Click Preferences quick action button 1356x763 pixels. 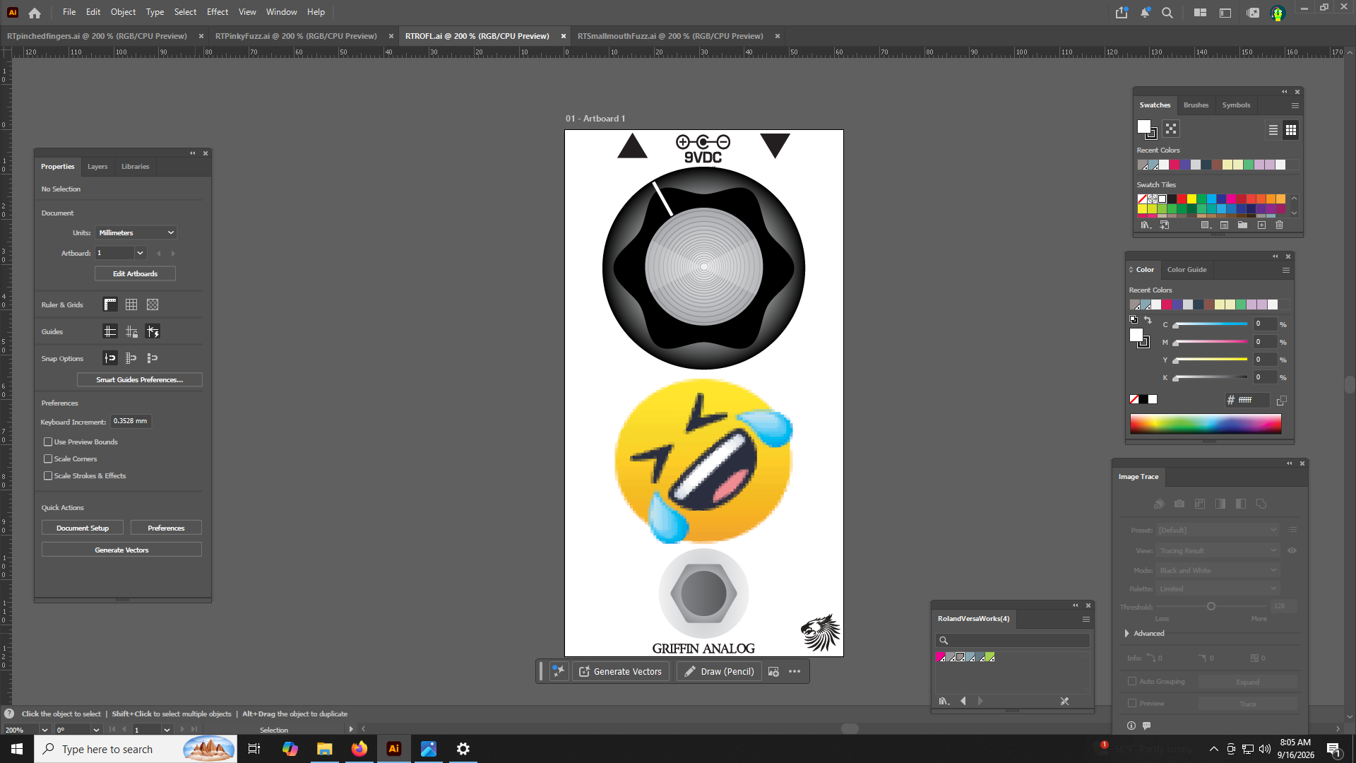coord(166,528)
